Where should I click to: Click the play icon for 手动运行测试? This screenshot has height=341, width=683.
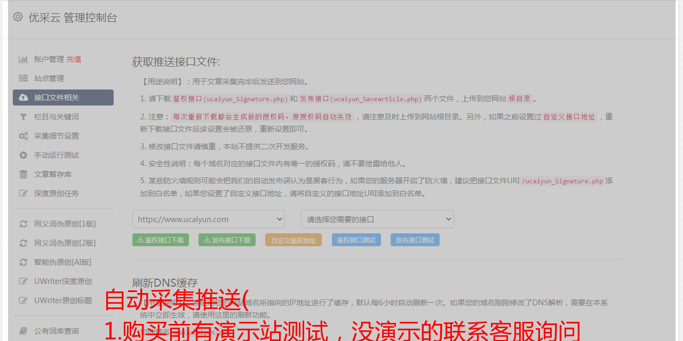coord(23,155)
